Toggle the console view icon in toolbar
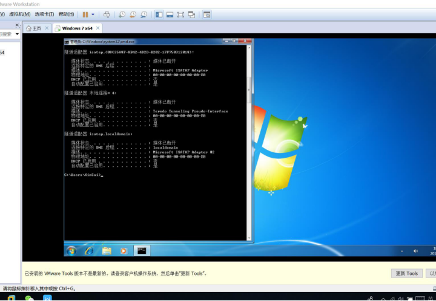 (206, 15)
